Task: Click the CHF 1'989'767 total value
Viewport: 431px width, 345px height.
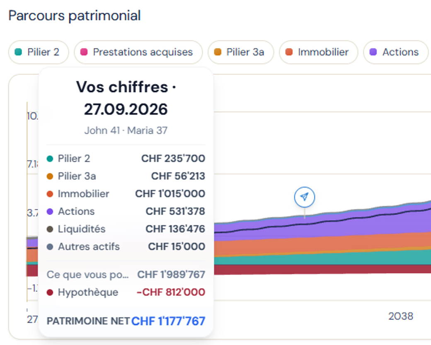Action: (171, 275)
